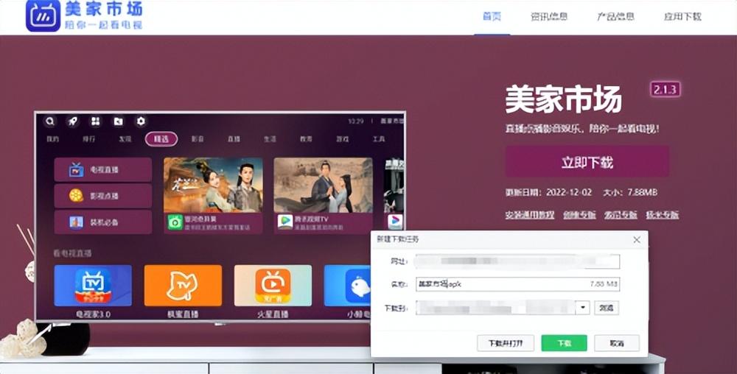Click the 美家市场 logo icon in header
Image resolution: width=737 pixels, height=374 pixels.
click(x=43, y=16)
